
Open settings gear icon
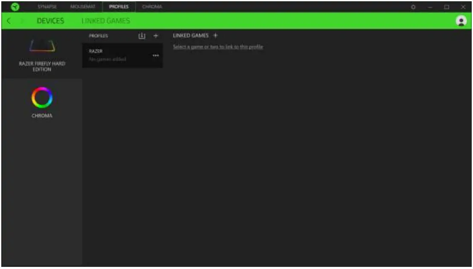pos(413,7)
